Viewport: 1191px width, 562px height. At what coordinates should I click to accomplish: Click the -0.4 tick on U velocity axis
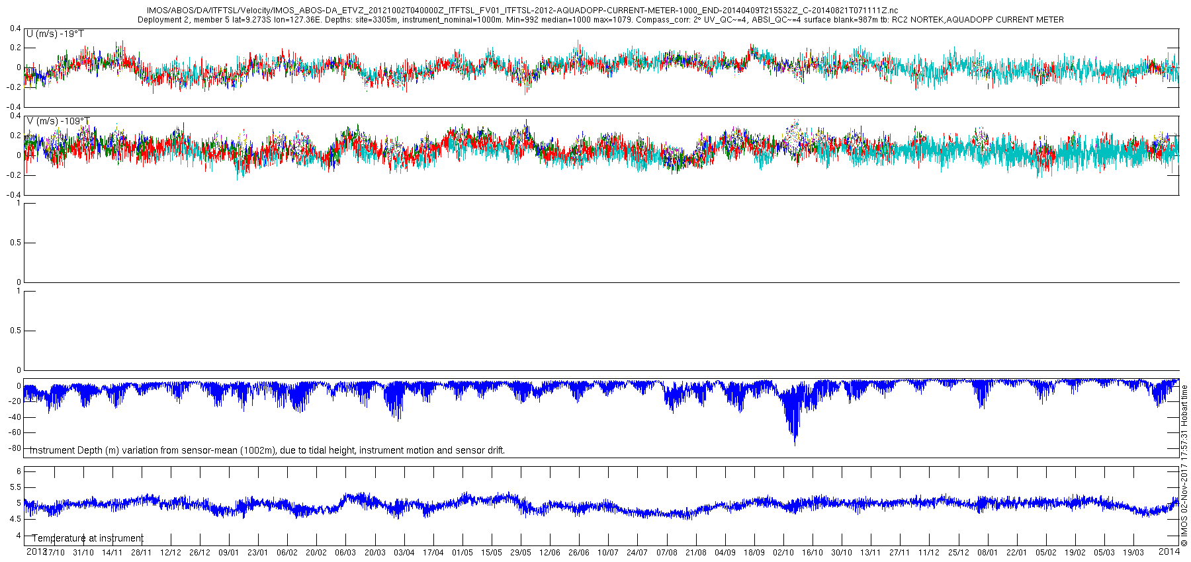(x=13, y=106)
